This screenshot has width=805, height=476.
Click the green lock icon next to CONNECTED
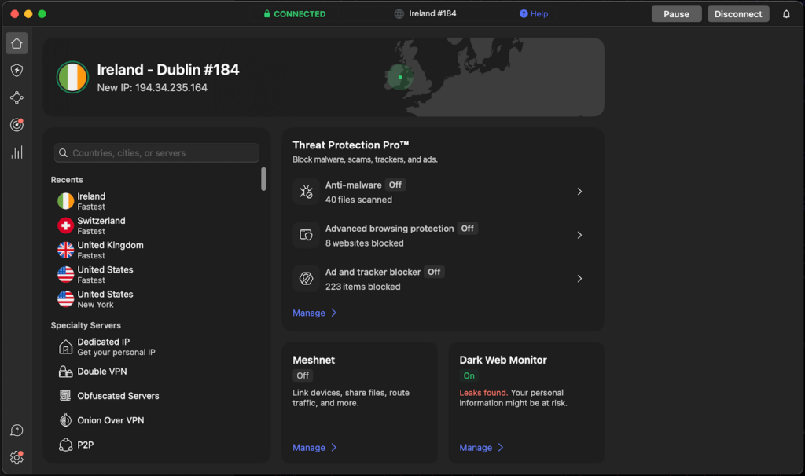pyautogui.click(x=267, y=14)
